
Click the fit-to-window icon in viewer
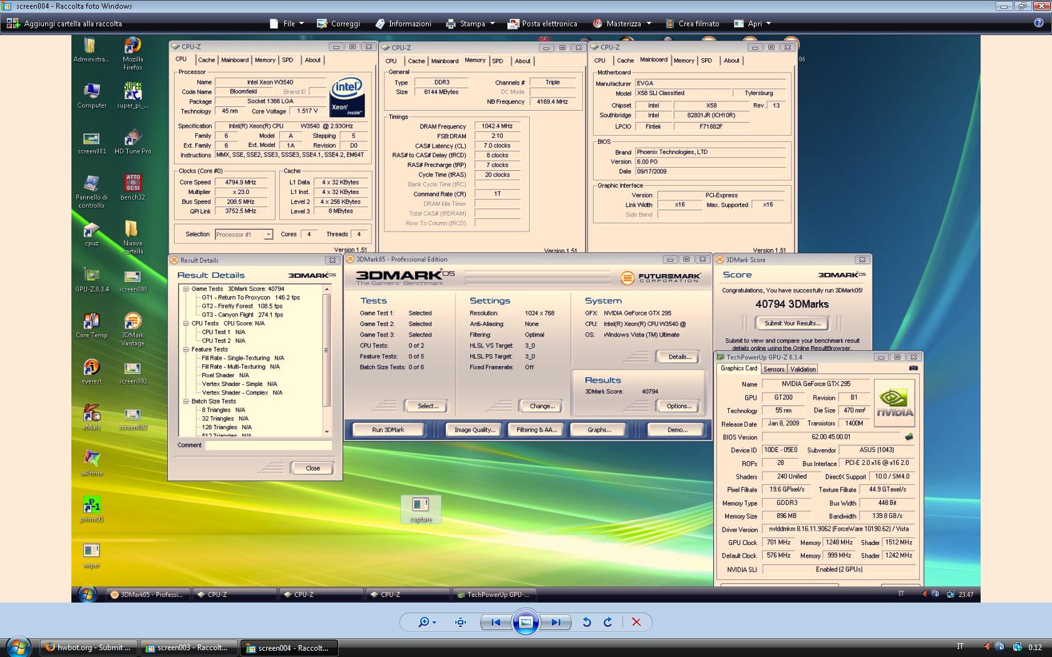(x=461, y=622)
